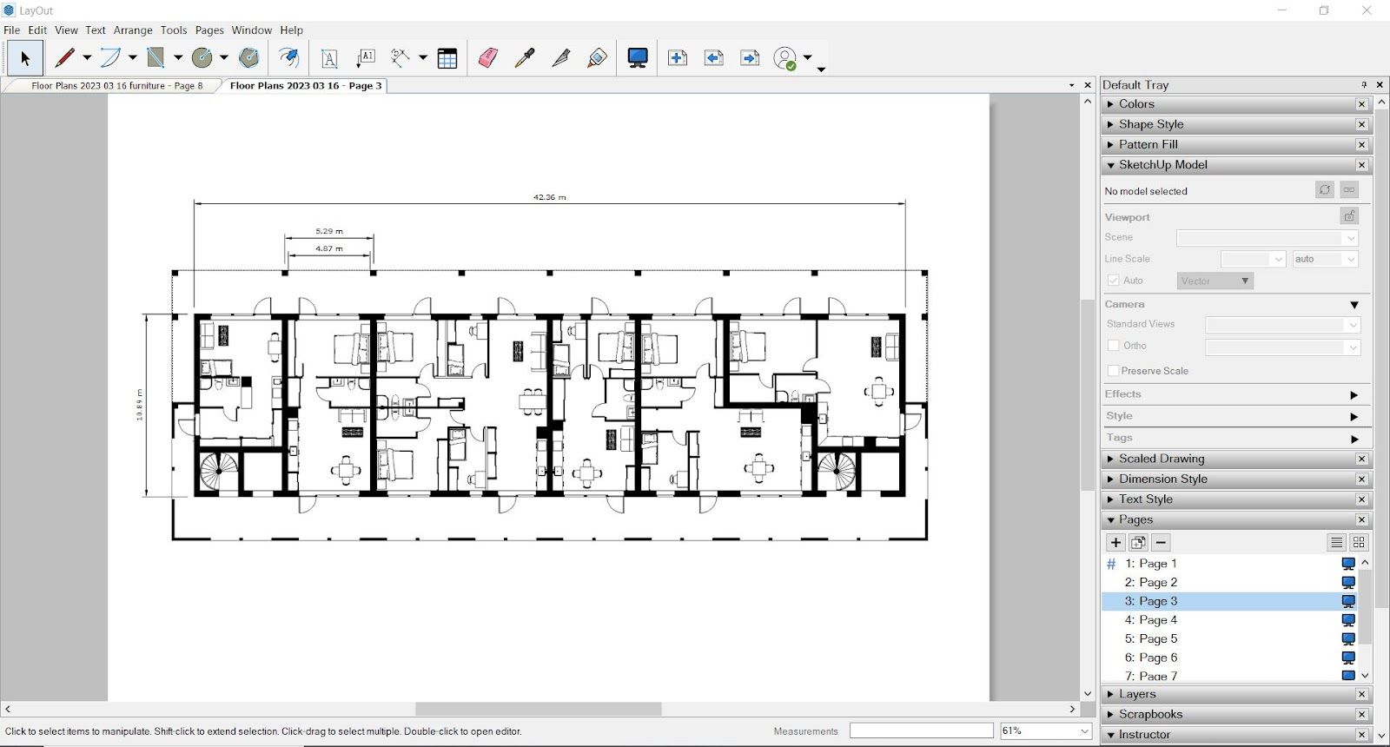Open the File menu

pos(12,30)
